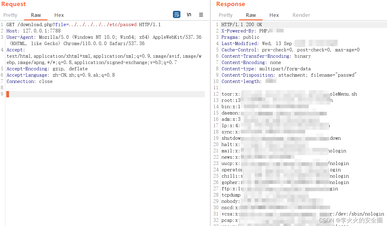Image resolution: width=387 pixels, height=226 pixels.
Task: Click the ../../../../../etc/passwd parameter value
Action: click(103, 25)
